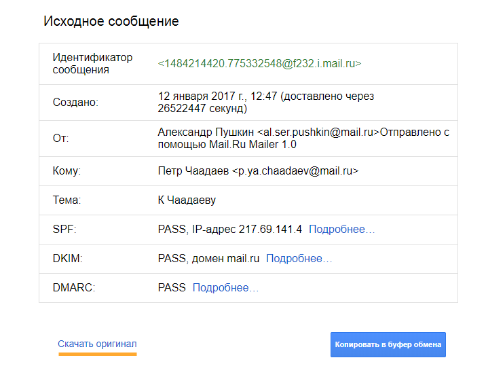Click the DKIM result "PASS, домен mail.ru"
The height and width of the screenshot is (379, 486).
[x=208, y=259]
